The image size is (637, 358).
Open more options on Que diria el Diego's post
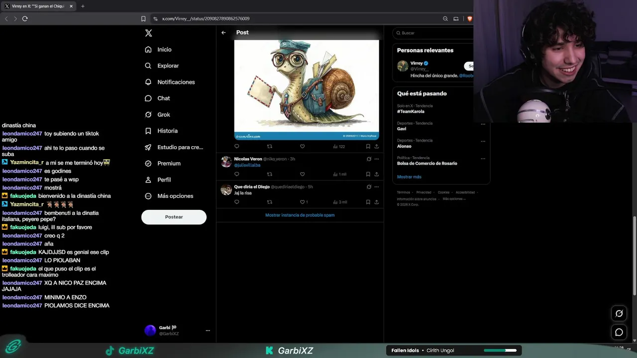[x=376, y=187]
